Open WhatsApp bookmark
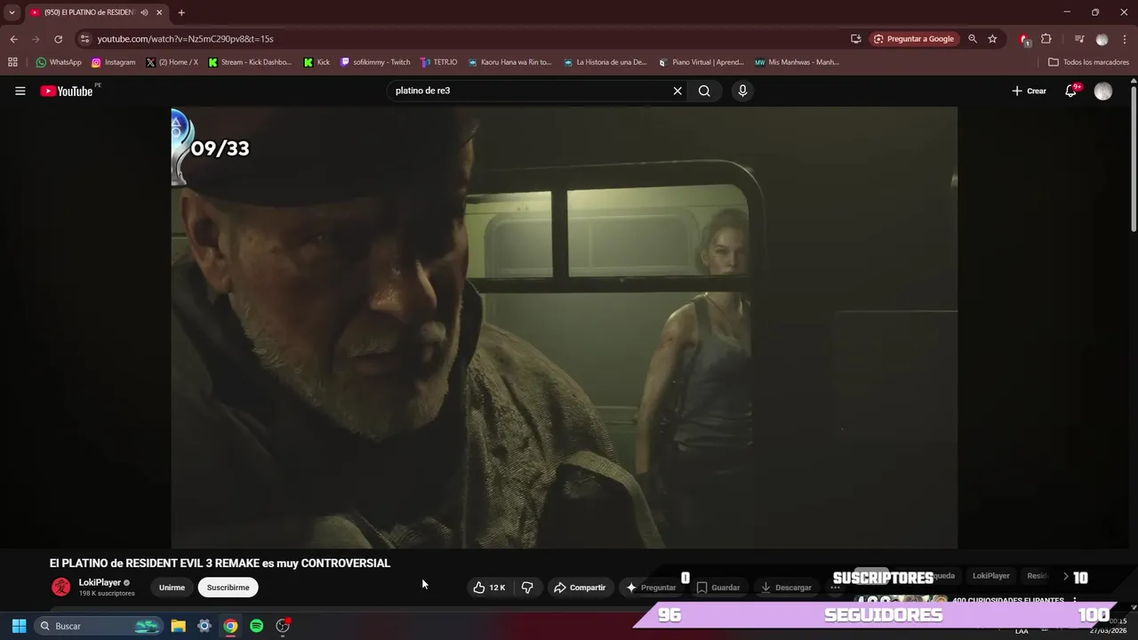This screenshot has height=640, width=1138. click(59, 62)
